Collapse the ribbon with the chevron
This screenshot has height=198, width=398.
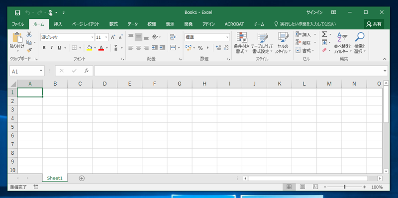click(385, 59)
